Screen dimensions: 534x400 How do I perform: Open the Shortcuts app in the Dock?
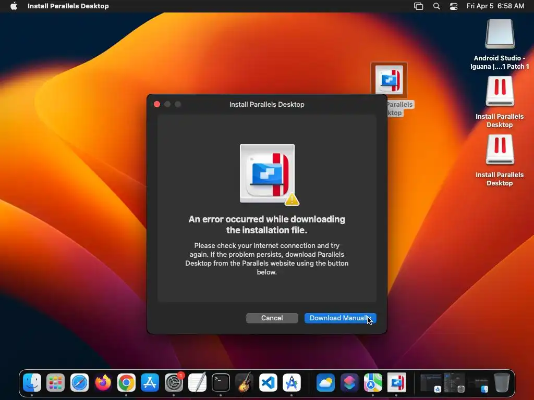(x=349, y=383)
